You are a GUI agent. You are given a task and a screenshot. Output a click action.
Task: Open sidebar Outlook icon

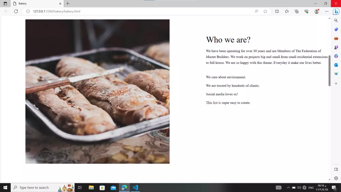click(336, 65)
